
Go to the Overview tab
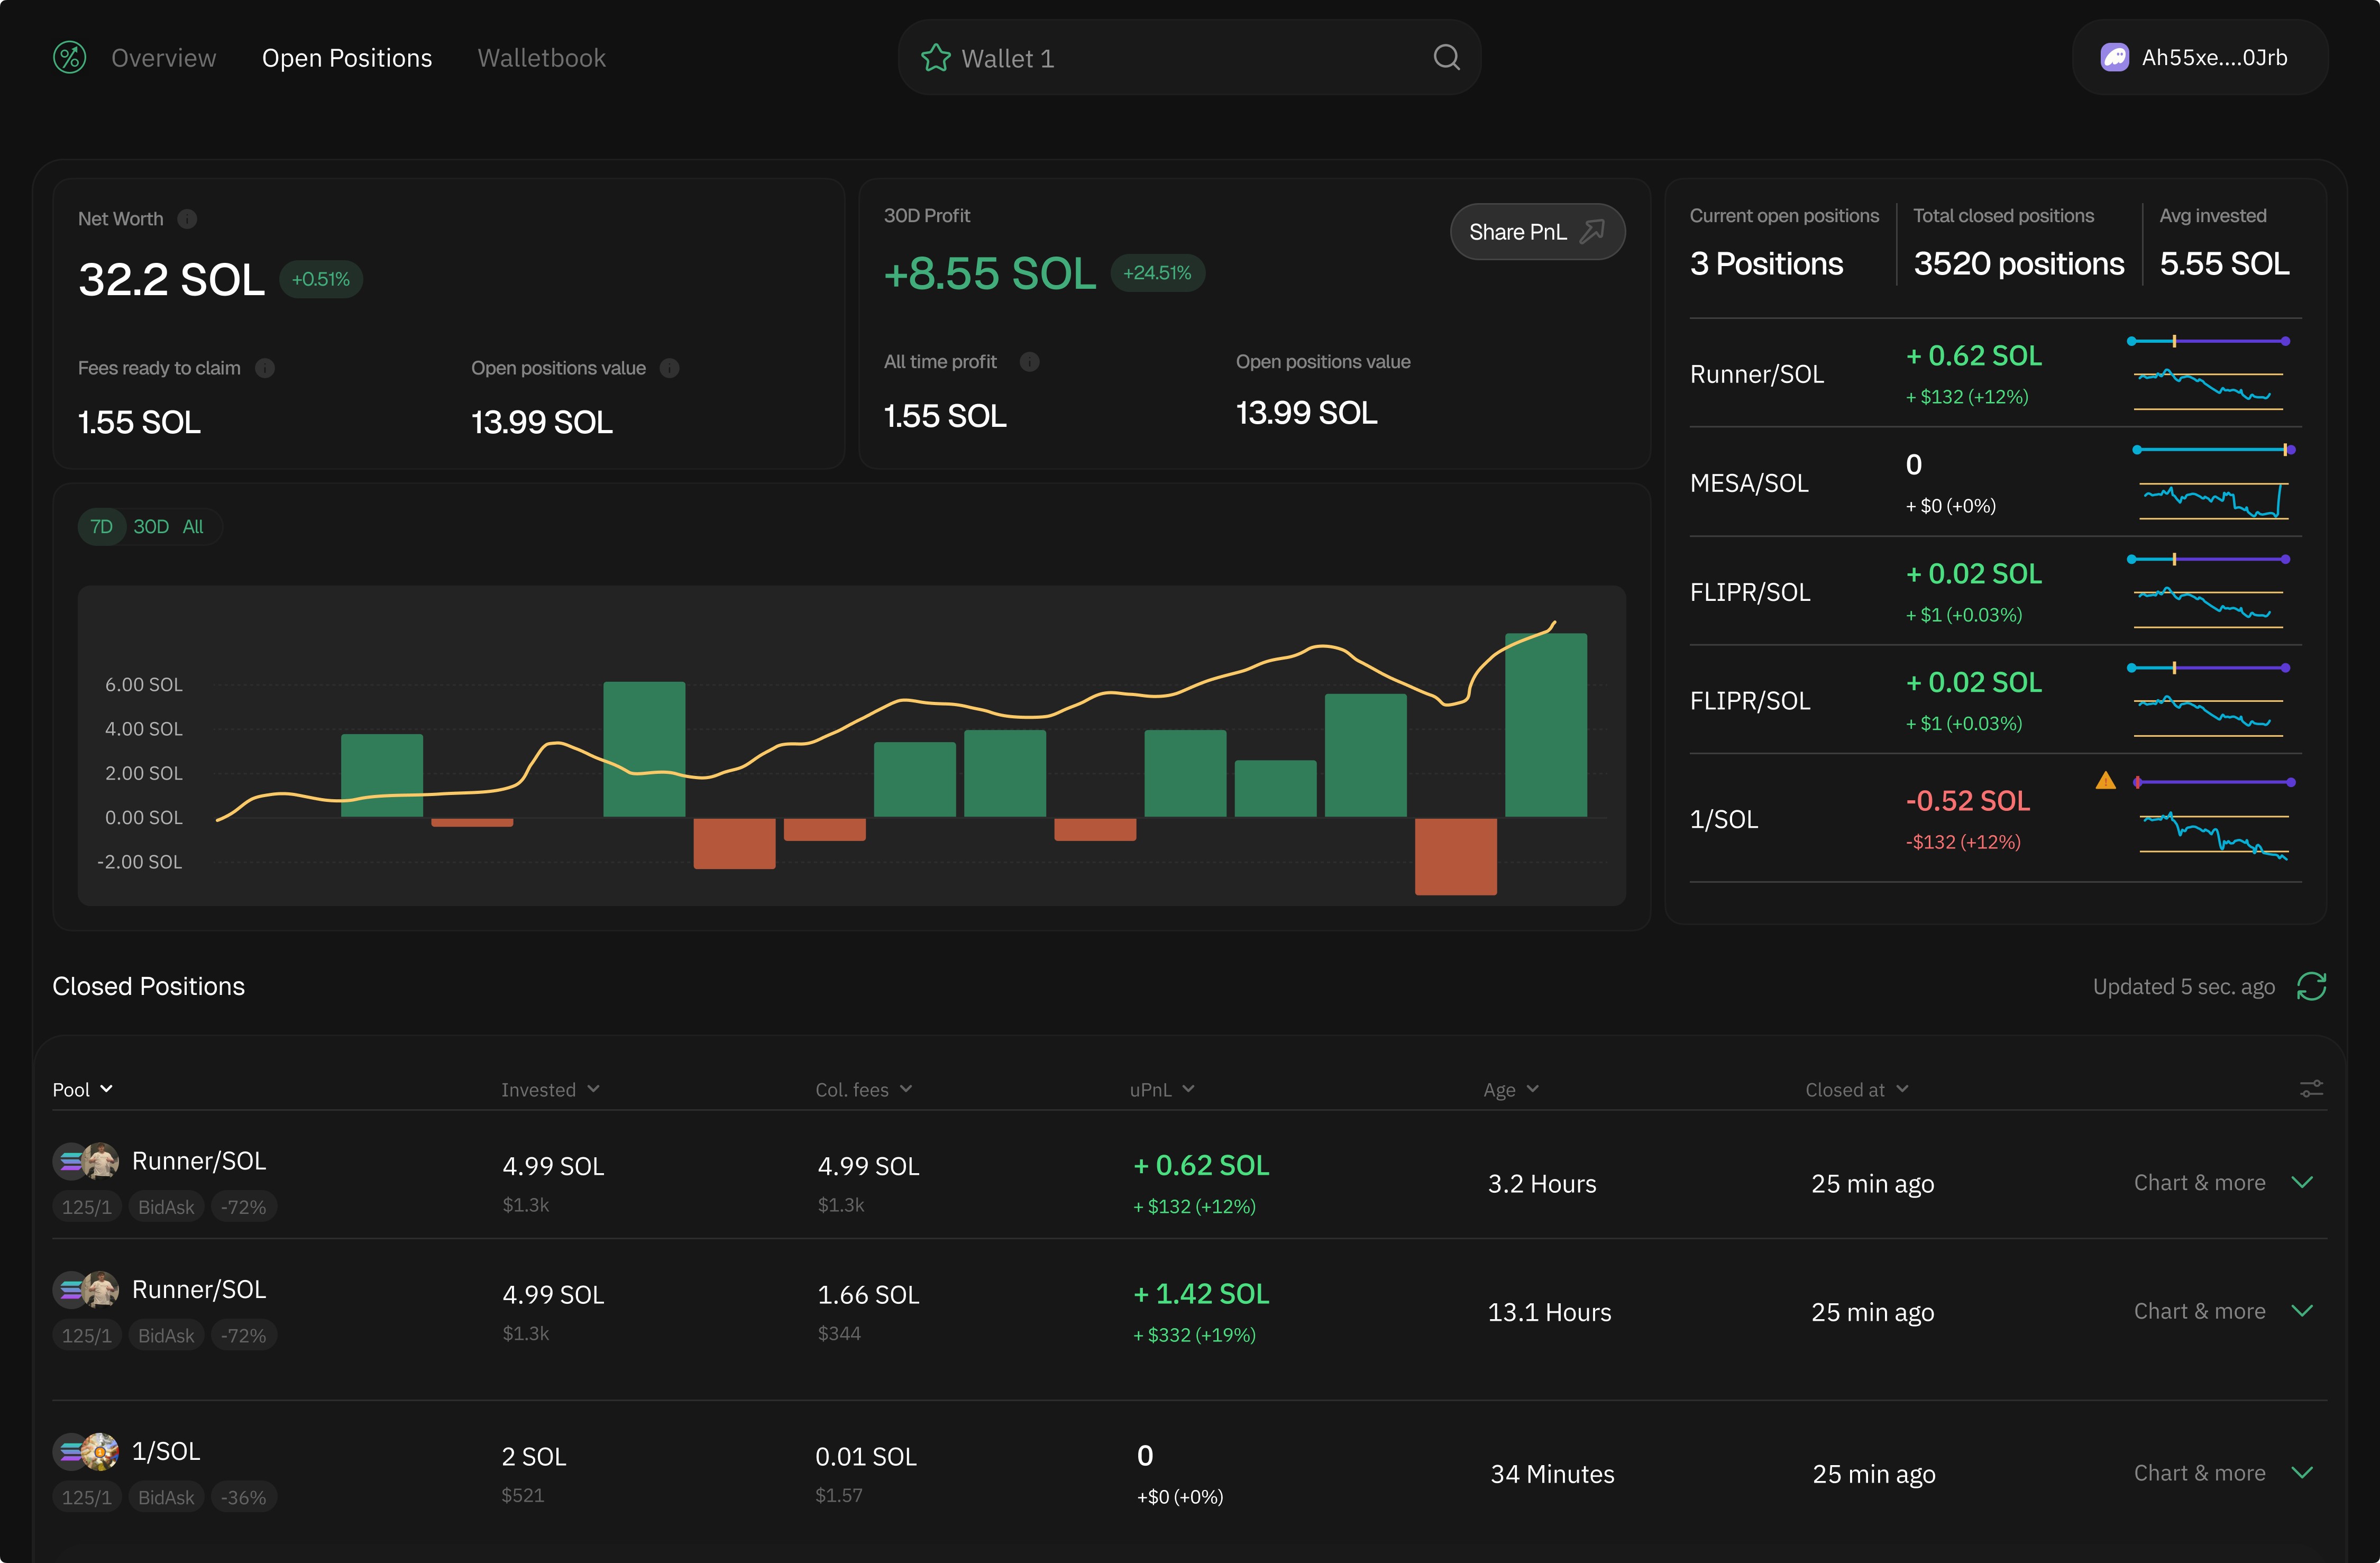(x=163, y=58)
